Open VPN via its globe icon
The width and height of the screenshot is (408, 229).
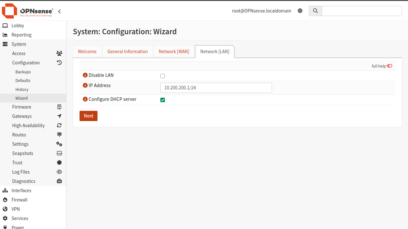[5, 209]
